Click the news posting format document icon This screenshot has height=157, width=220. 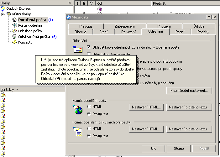click(x=78, y=131)
